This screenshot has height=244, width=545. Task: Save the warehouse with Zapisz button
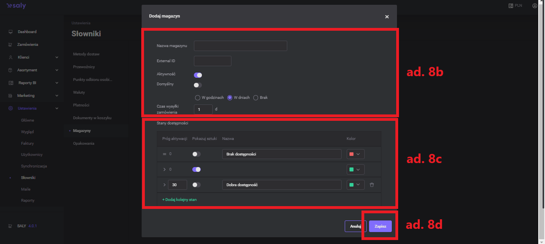click(380, 226)
